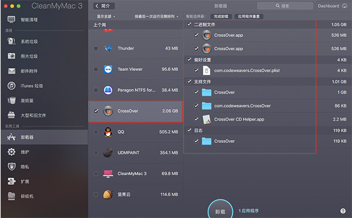Click the Team Viewer app icon

tap(108, 69)
